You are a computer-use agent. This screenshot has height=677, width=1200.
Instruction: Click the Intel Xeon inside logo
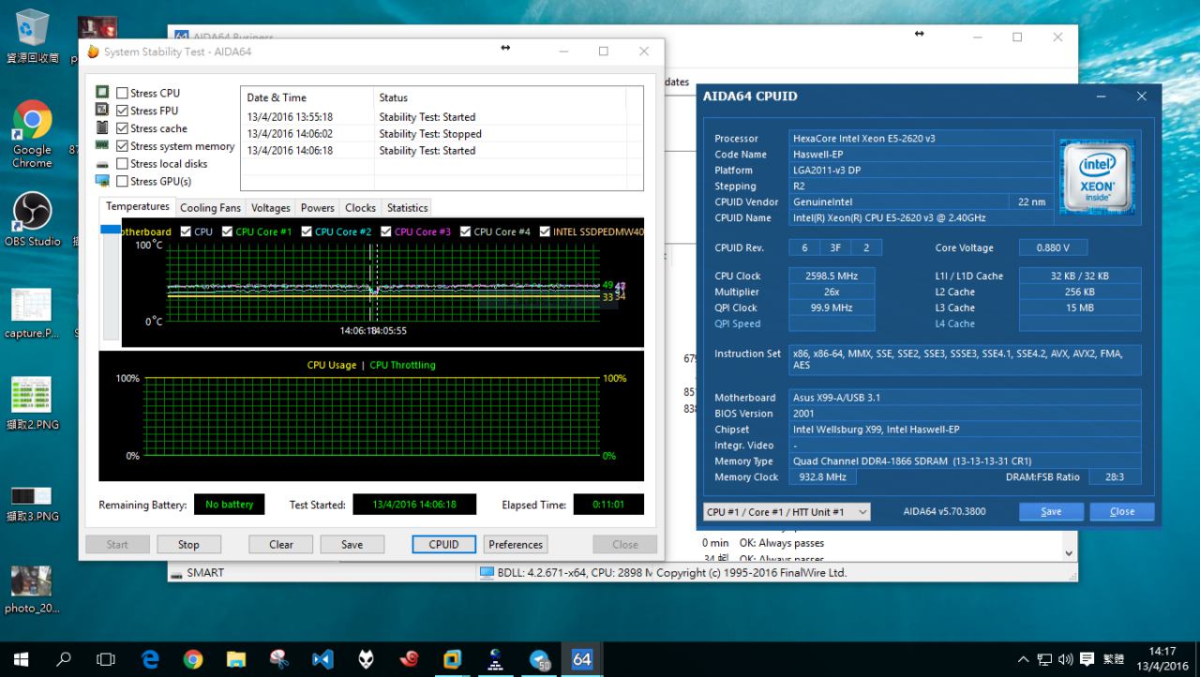point(1097,177)
